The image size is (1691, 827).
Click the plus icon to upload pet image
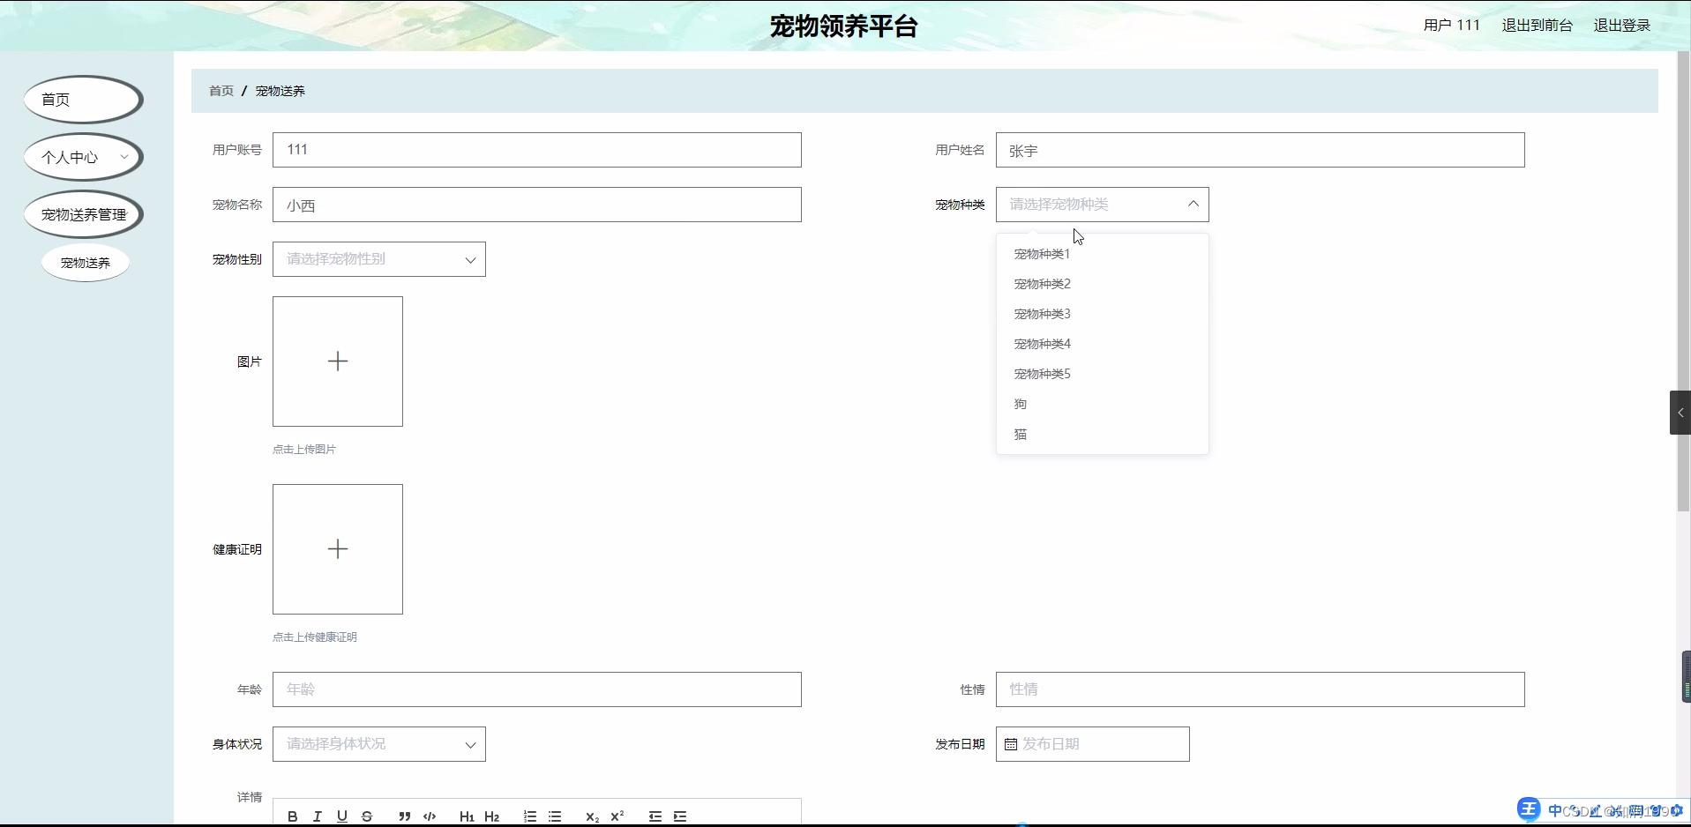[338, 361]
